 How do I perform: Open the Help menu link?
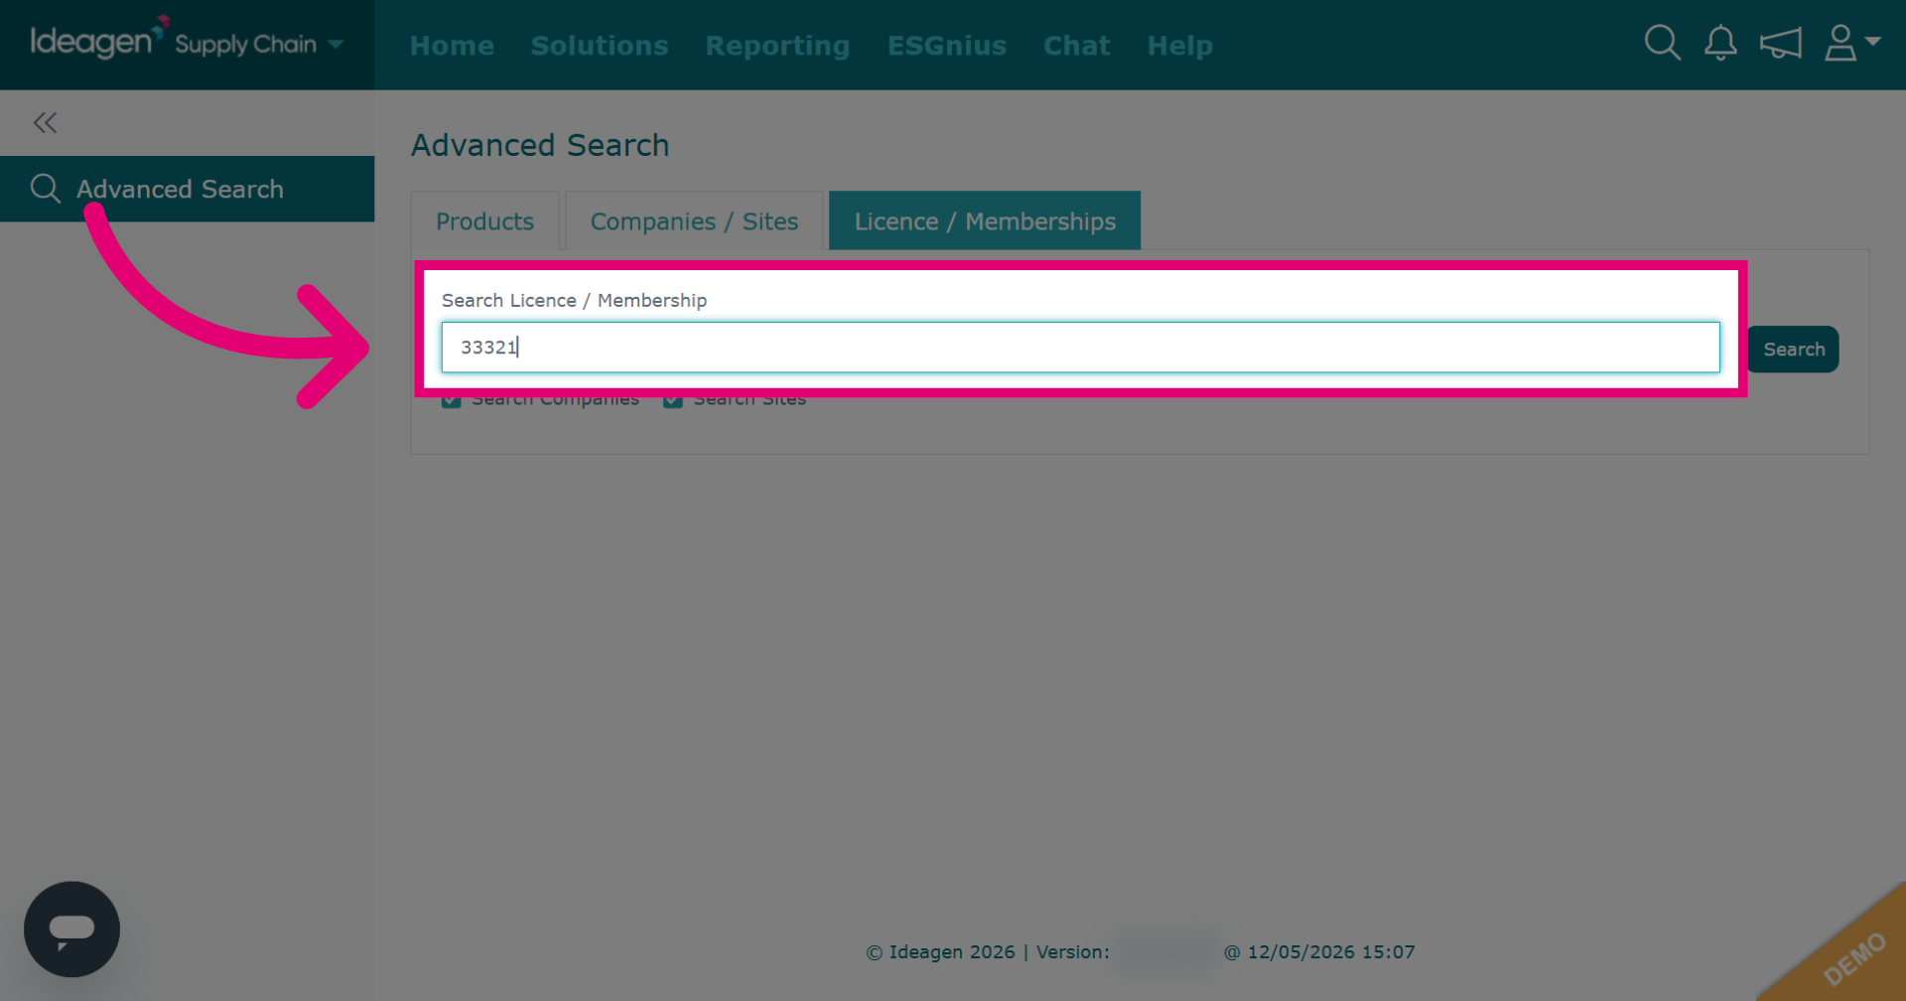1179,46
